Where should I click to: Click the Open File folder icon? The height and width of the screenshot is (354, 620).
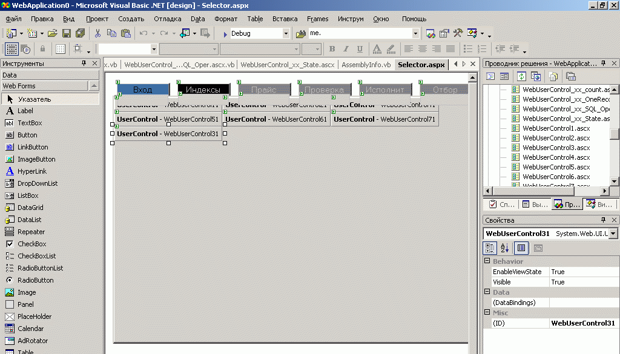pos(52,33)
